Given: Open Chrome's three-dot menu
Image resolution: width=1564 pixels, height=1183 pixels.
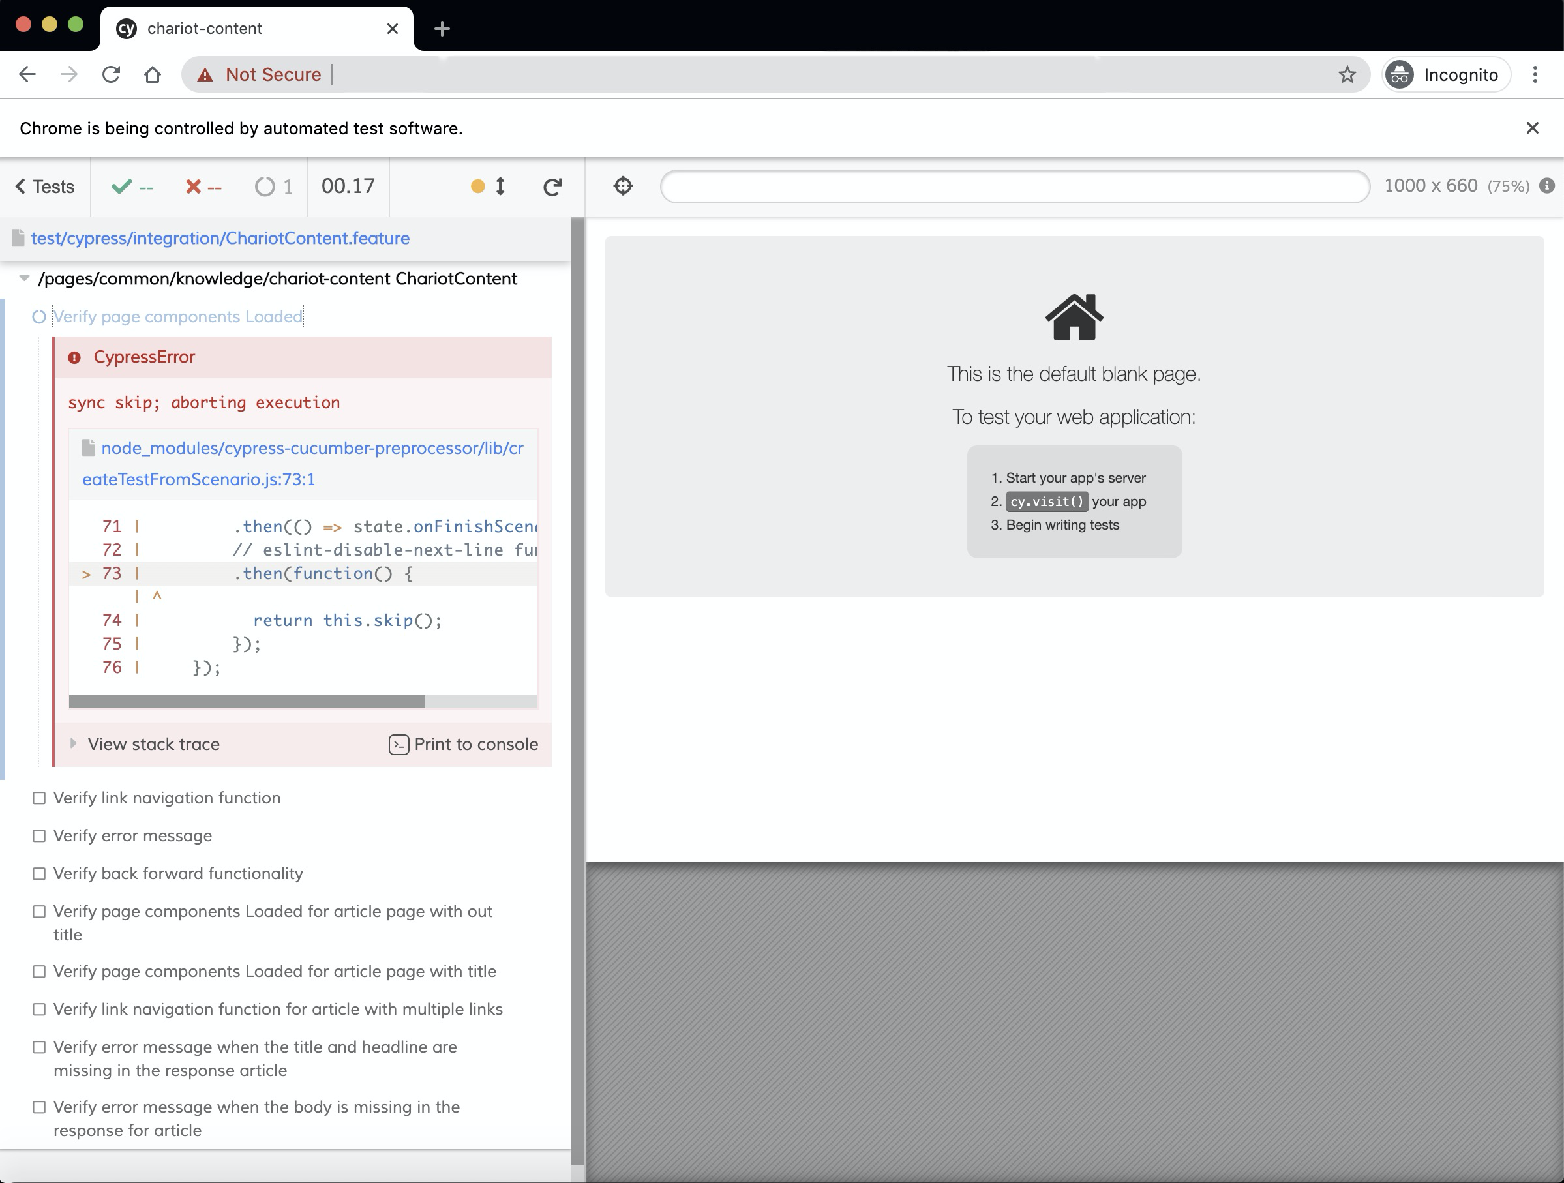Looking at the screenshot, I should (x=1534, y=74).
